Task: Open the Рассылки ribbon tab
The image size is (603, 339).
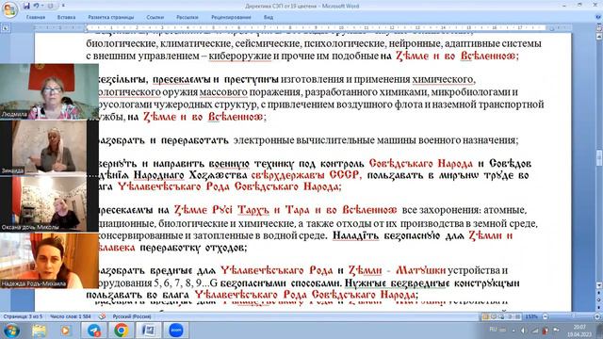Action: point(187,17)
